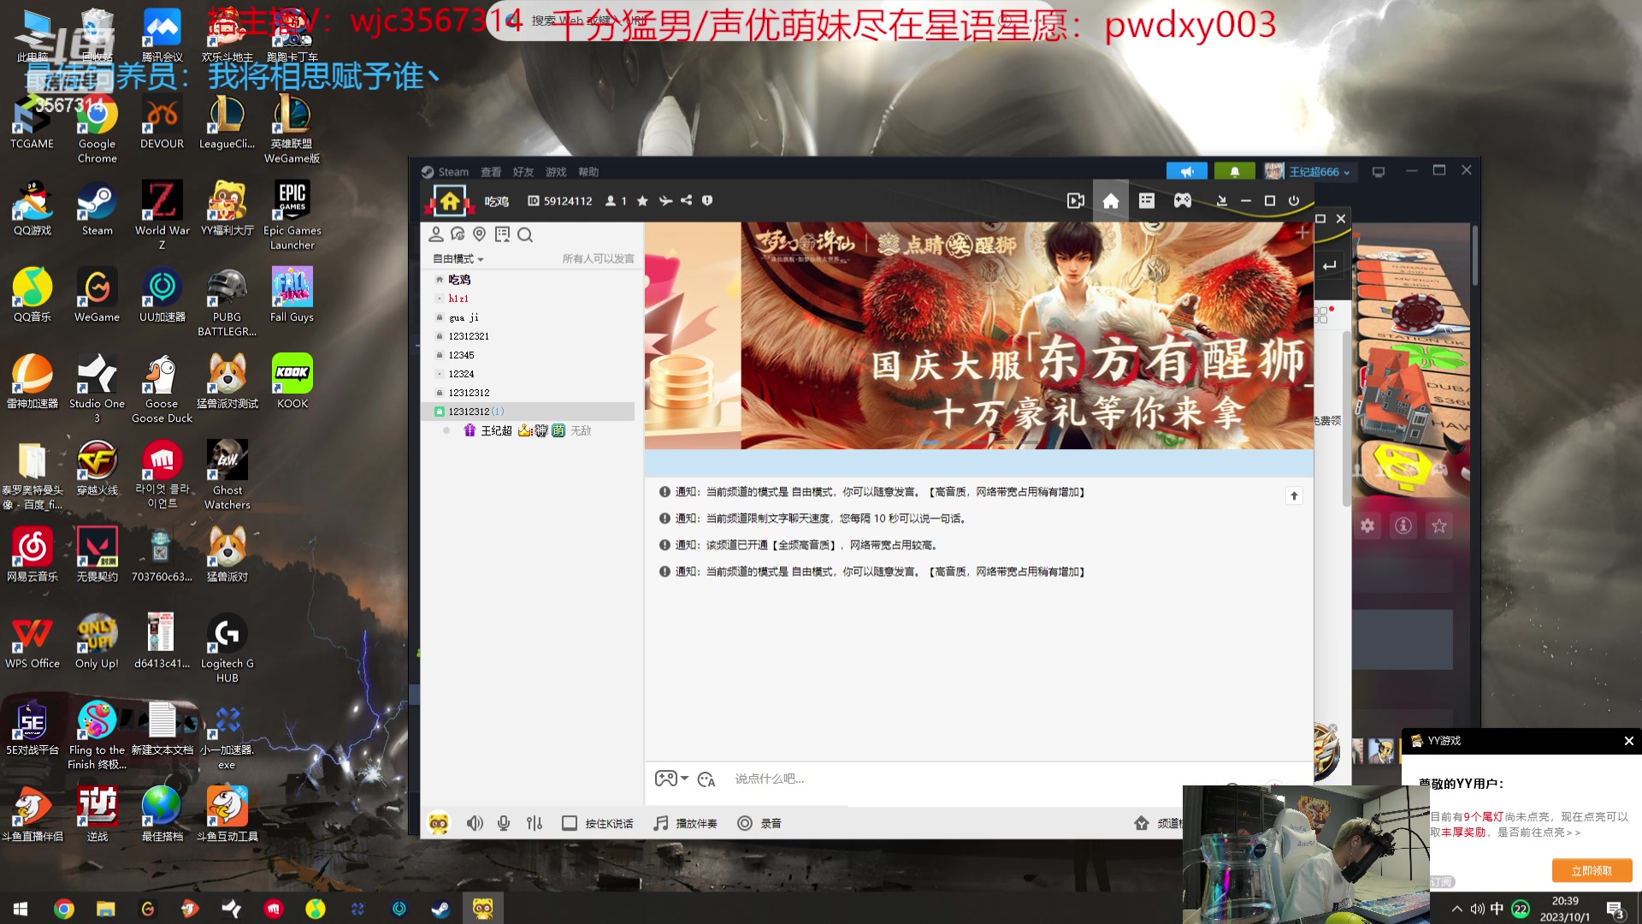Report channel via shield exclamation icon
Image resolution: width=1642 pixels, height=924 pixels.
(707, 200)
